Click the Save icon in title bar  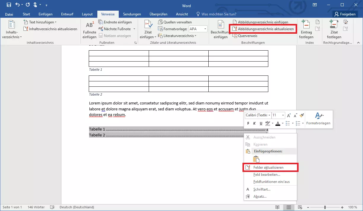[9, 5]
